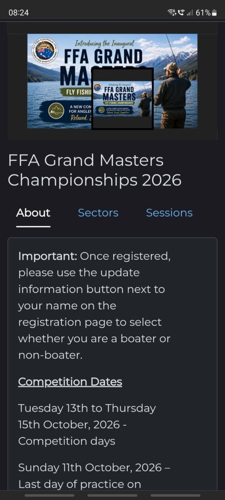Tap the 08:24 clock in status bar
Screen dimensions: 225x500
tap(19, 13)
